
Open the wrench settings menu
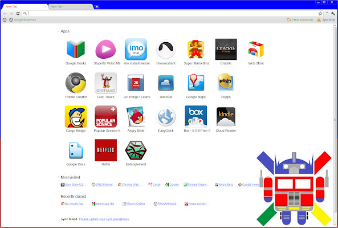tap(333, 13)
